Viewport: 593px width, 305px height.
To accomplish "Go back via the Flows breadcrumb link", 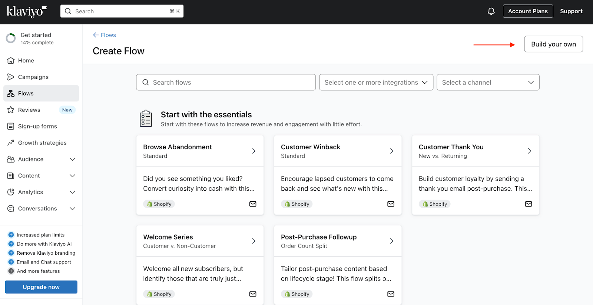I will [x=108, y=35].
